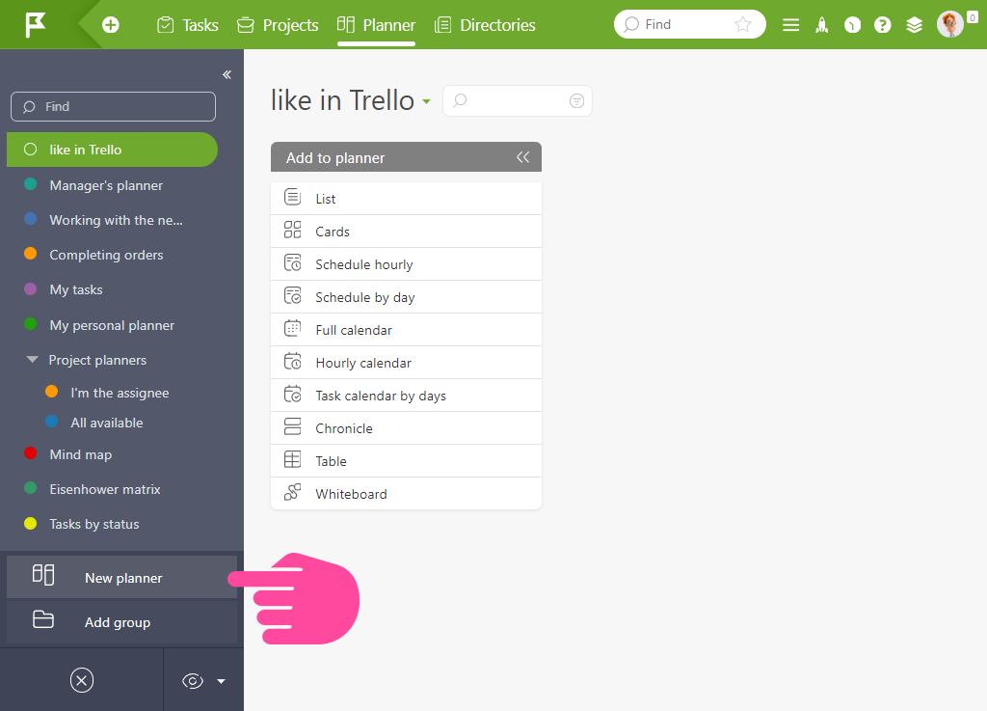
Task: Open the hamburger menu icon
Action: (790, 25)
